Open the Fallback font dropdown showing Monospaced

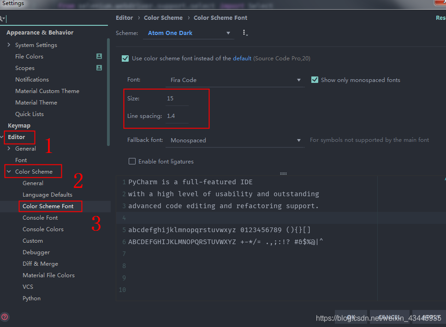click(x=235, y=140)
